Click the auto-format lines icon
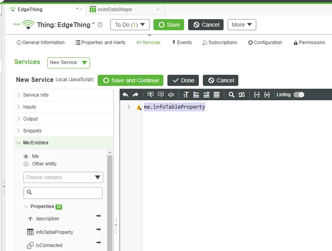This screenshot has height=251, width=332. (216, 95)
